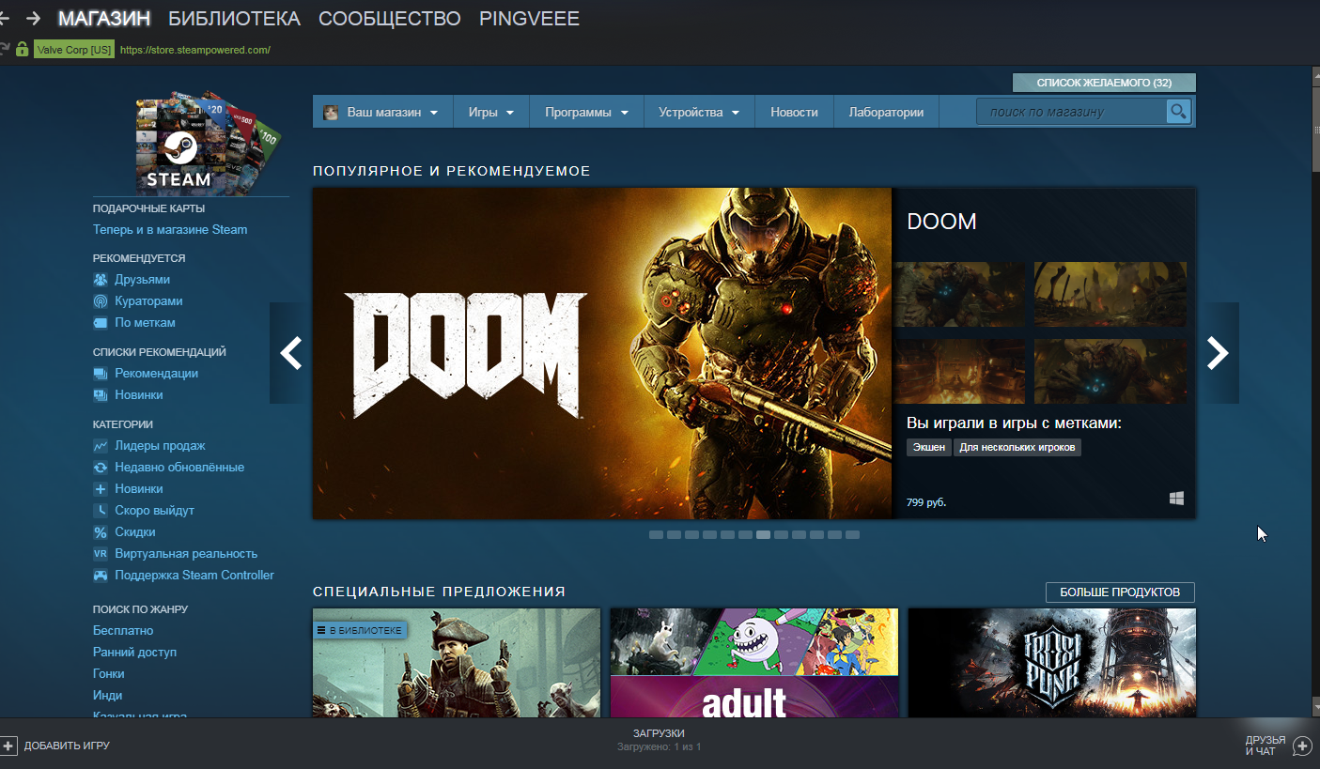Click the plus icon to add a game

coord(9,746)
